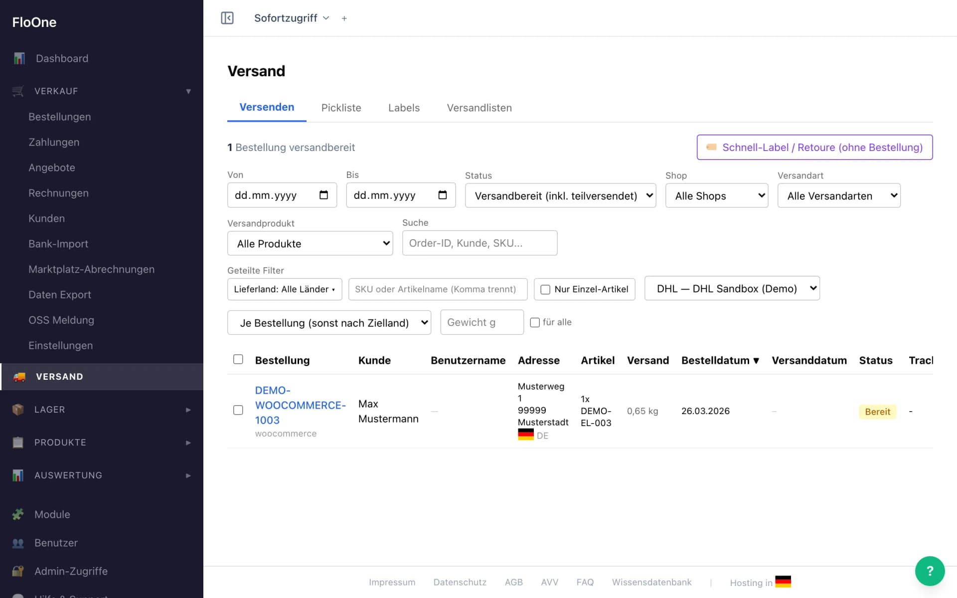Open the Sofortzugriff dropdown
This screenshot has width=957, height=598.
(292, 18)
